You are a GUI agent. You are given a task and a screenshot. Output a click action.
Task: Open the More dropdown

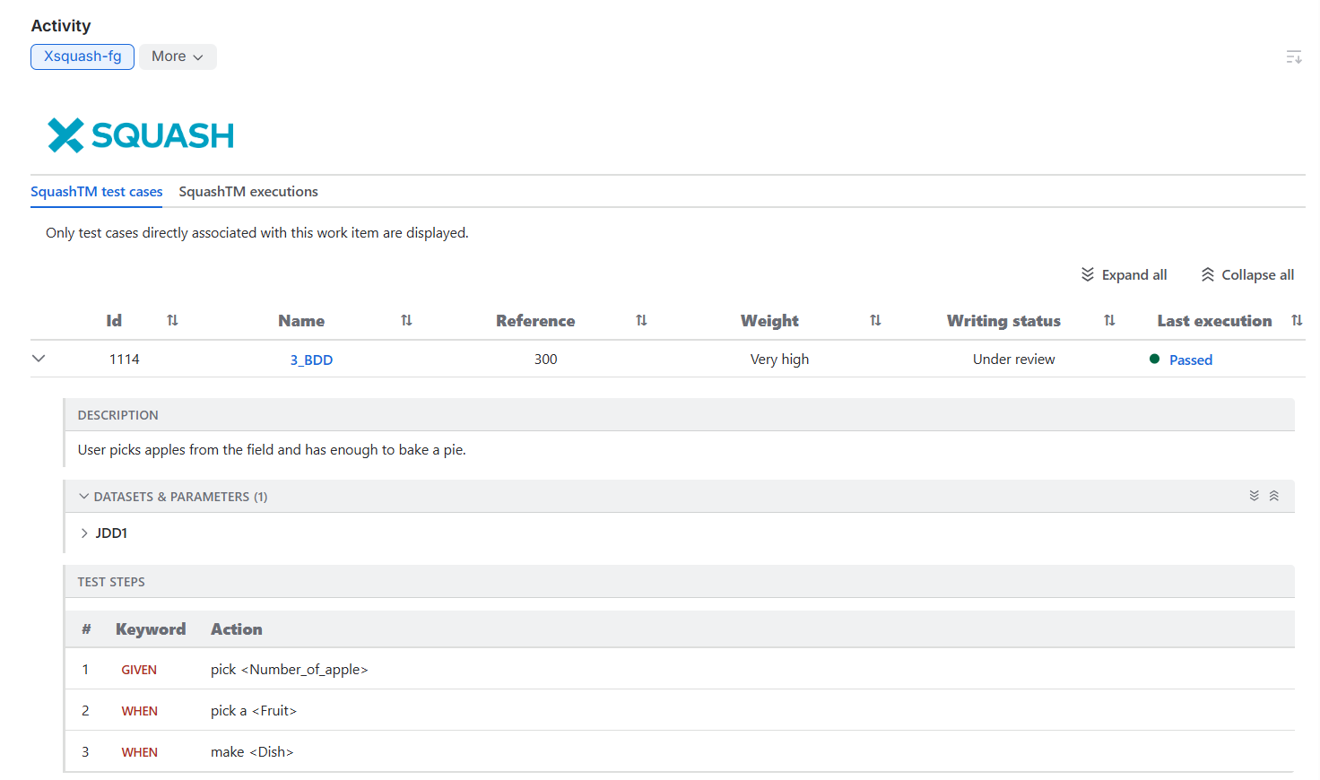click(178, 56)
